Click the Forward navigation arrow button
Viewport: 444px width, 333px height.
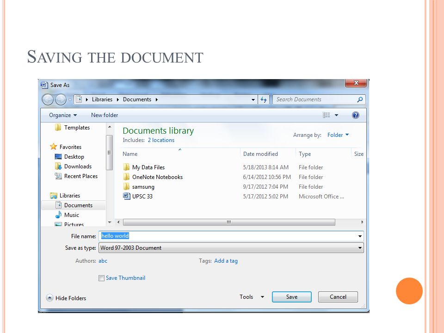(61, 100)
